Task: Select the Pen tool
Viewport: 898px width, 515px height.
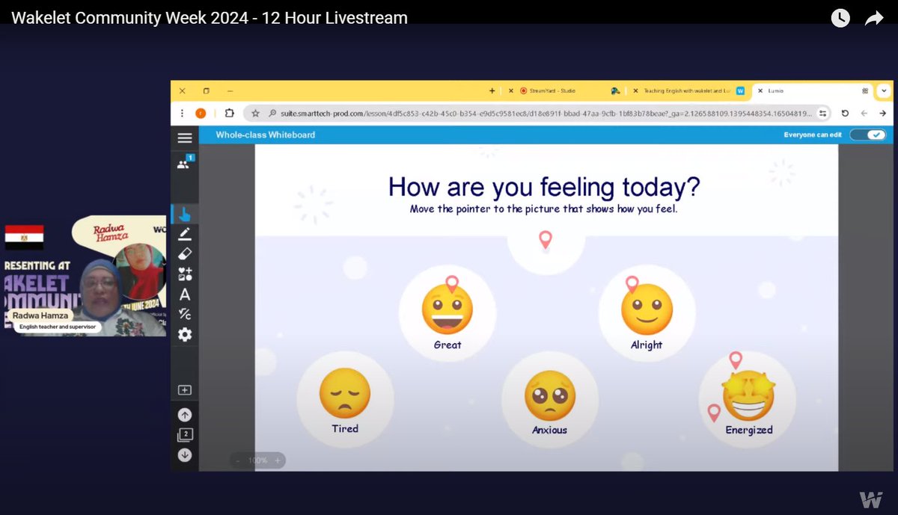Action: (x=185, y=235)
